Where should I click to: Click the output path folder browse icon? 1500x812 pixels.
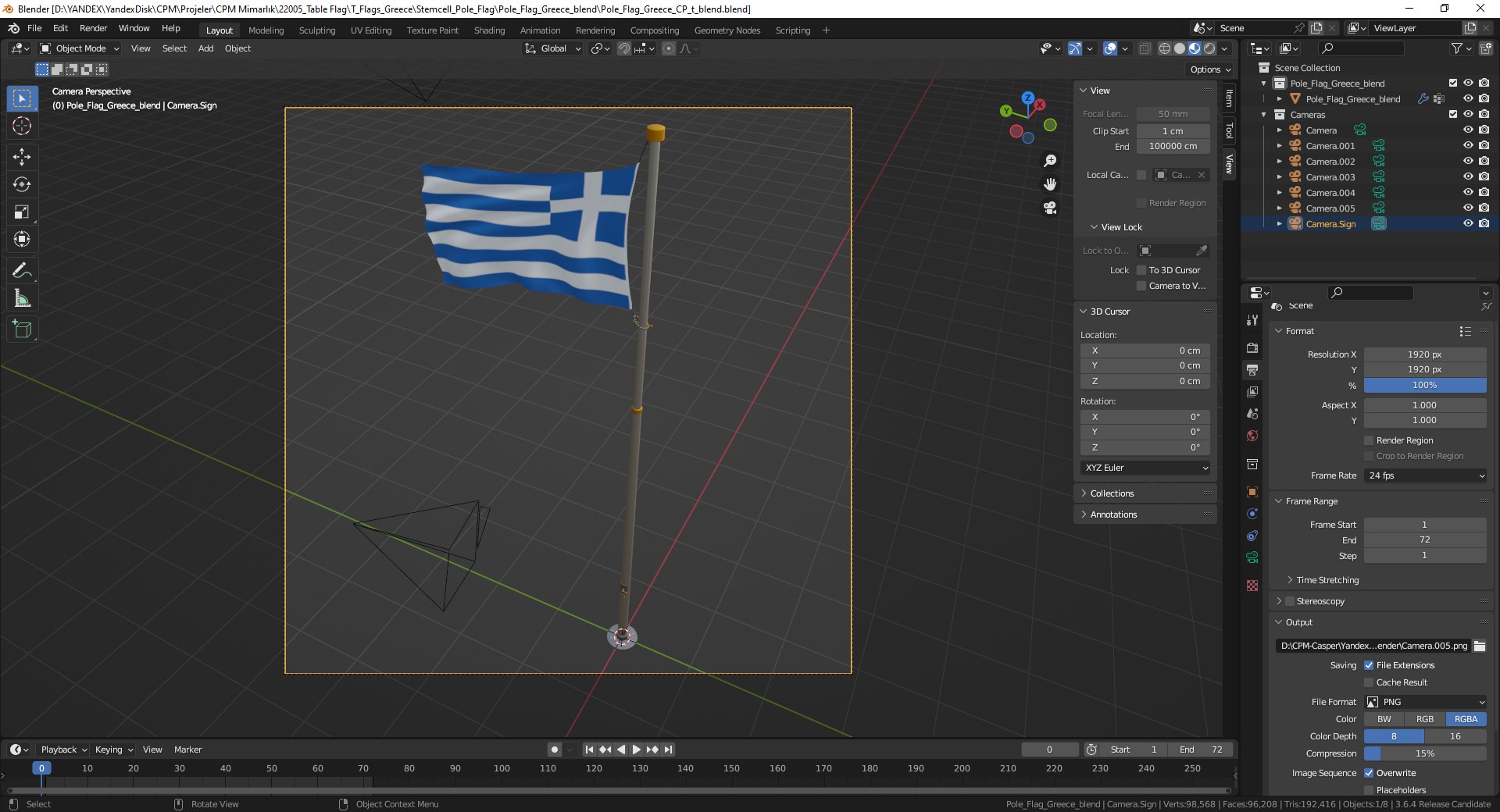[1480, 646]
